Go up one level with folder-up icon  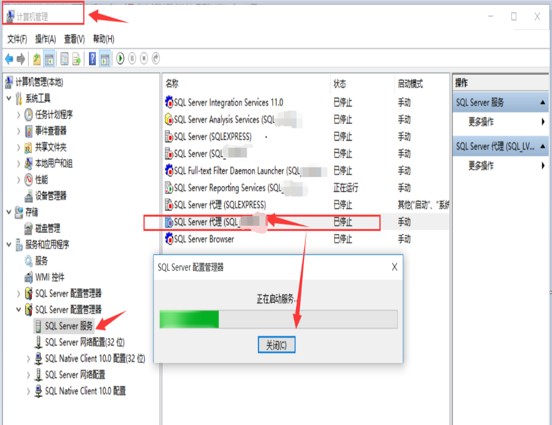(36, 59)
